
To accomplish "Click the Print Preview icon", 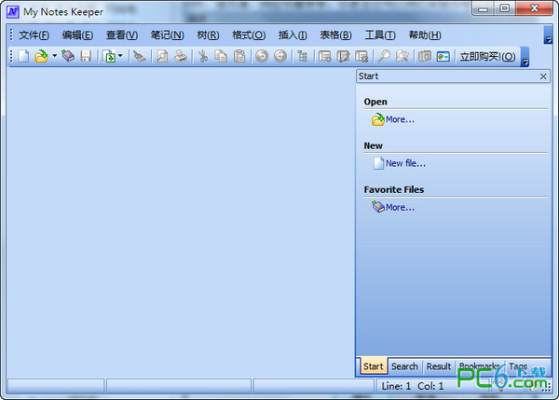I will tap(162, 56).
